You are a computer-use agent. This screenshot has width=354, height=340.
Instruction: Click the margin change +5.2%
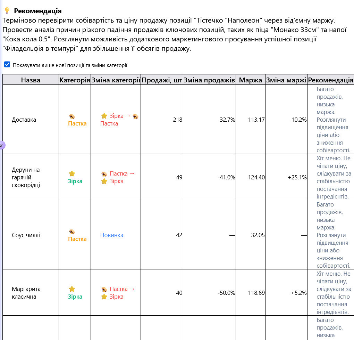coord(299,293)
